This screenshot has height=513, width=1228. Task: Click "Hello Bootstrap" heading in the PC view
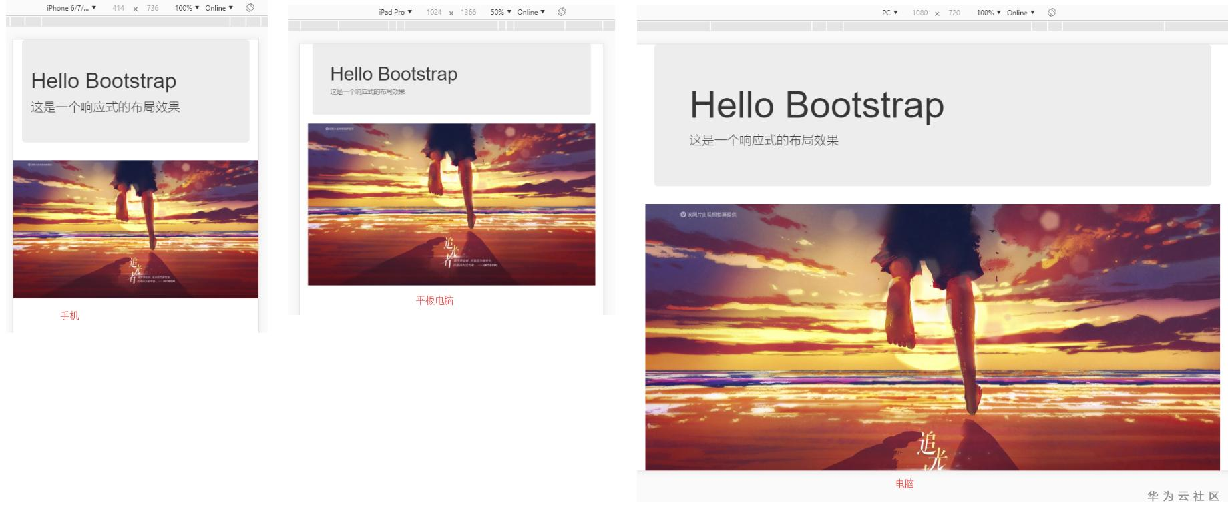pyautogui.click(x=817, y=105)
